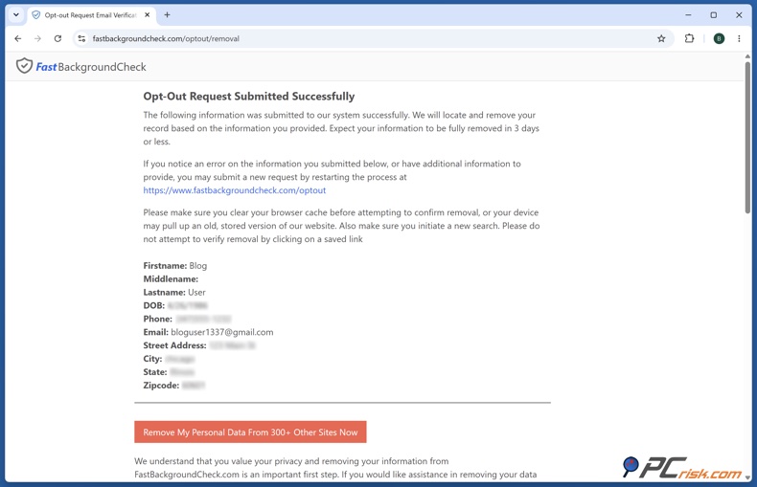Open site information icon in address bar
Image resolution: width=757 pixels, height=487 pixels.
point(81,38)
